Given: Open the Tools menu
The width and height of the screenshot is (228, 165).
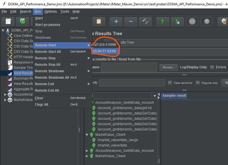Looking at the screenshot, I should coord(65,12).
